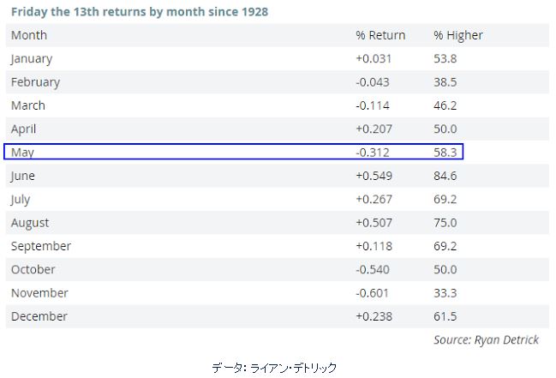This screenshot has height=378, width=556.
Task: Click March's % Higher value 46.2
Action: click(x=445, y=105)
